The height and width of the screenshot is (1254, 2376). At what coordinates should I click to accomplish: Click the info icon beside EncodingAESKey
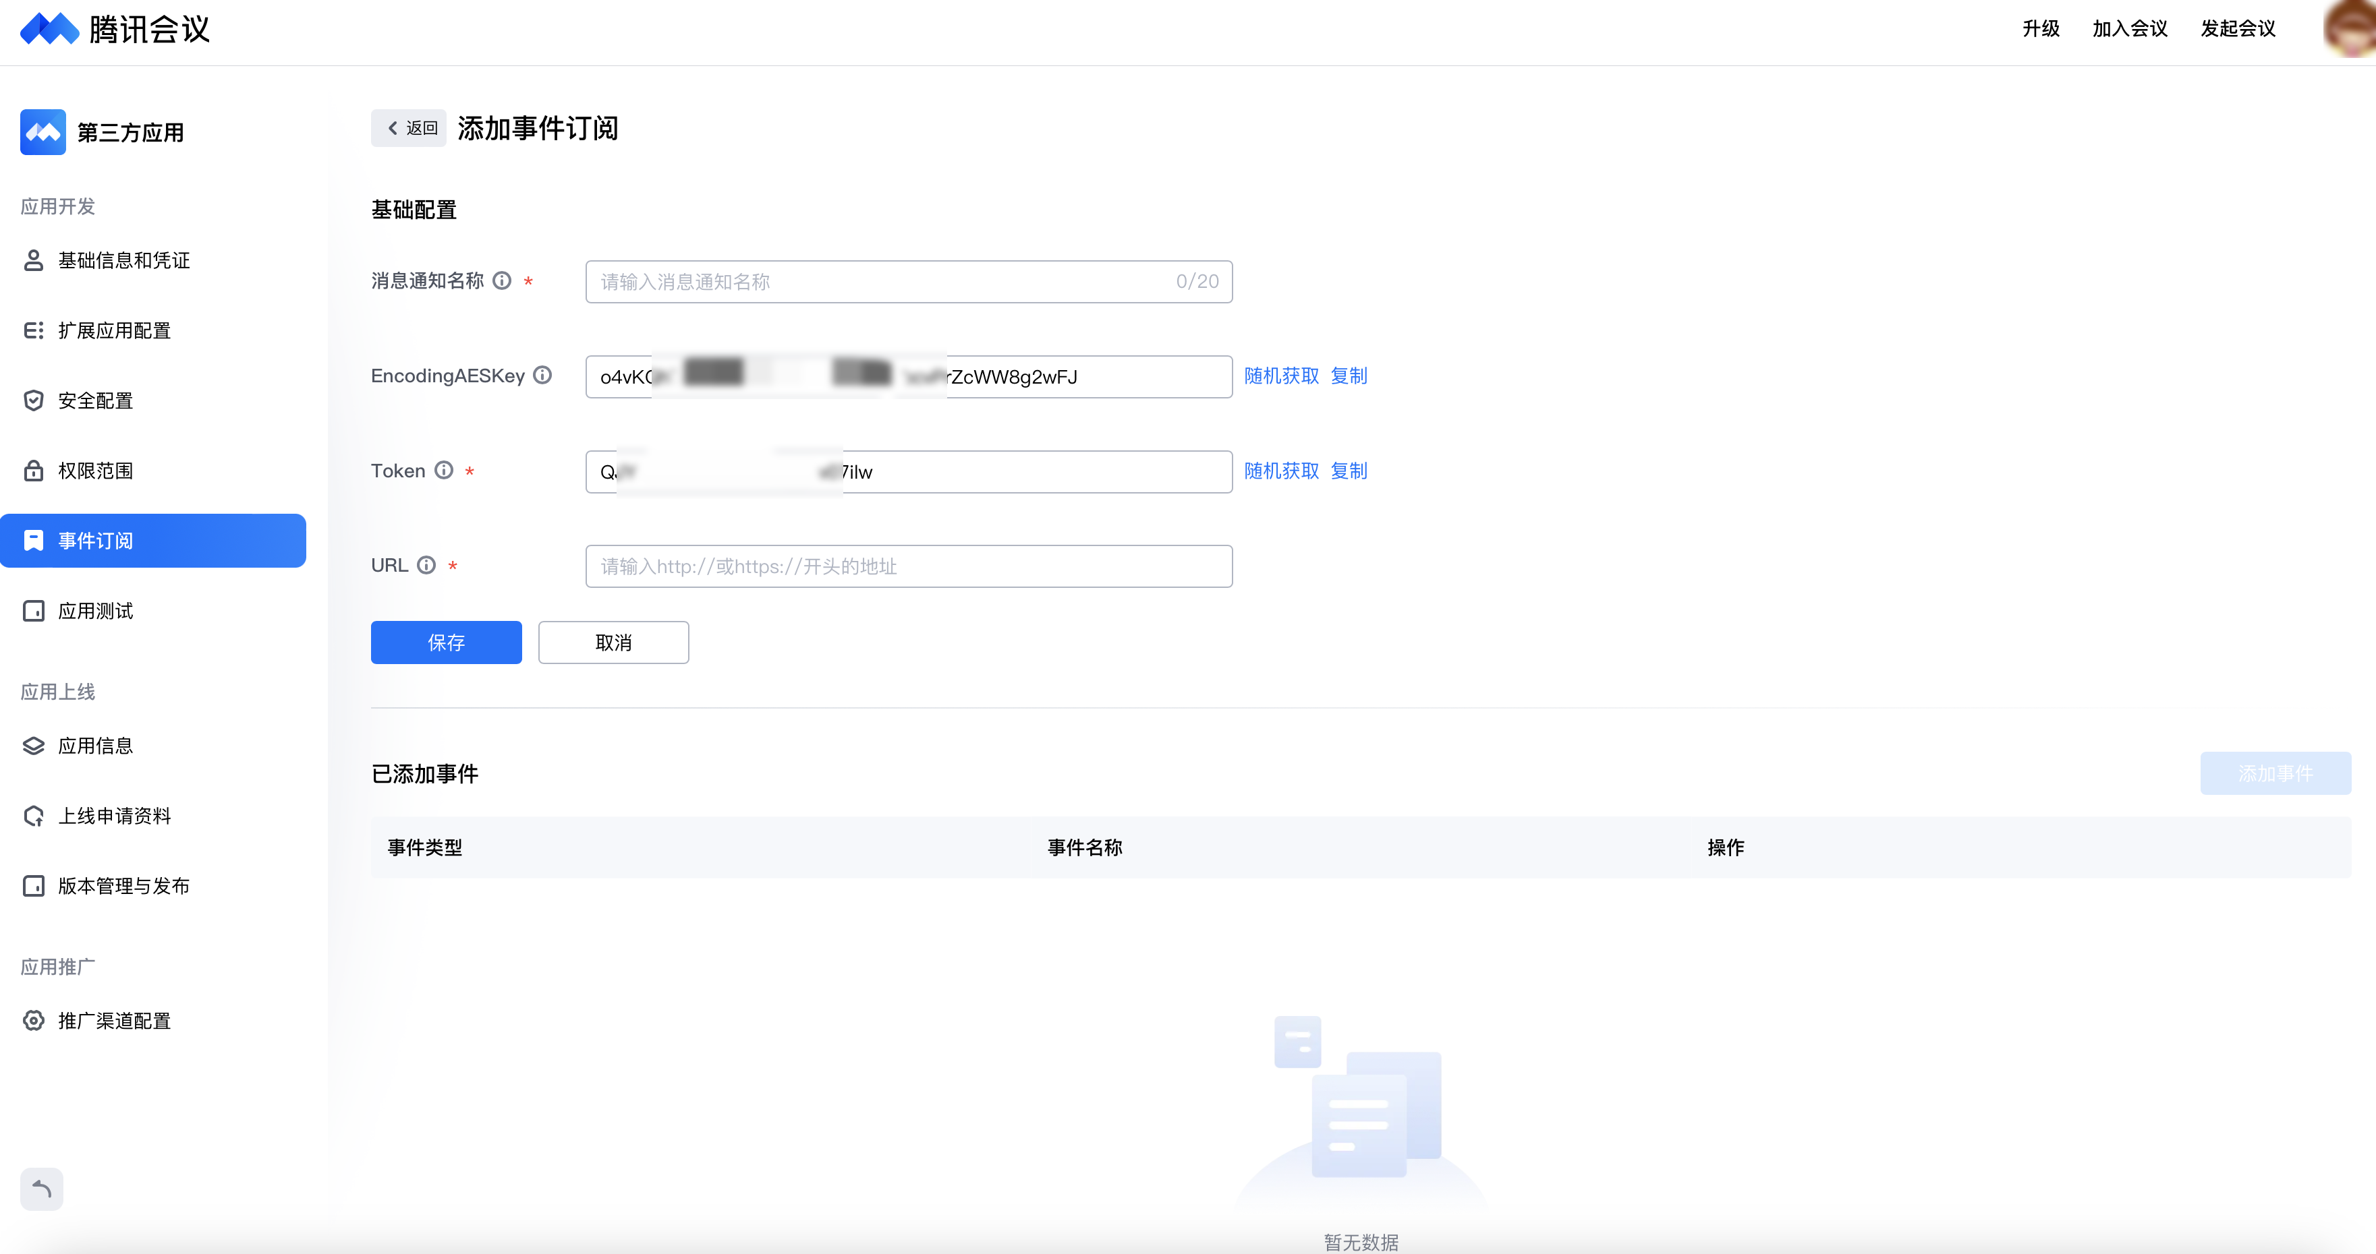542,374
